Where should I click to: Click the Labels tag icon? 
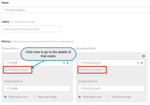coord(11,22)
